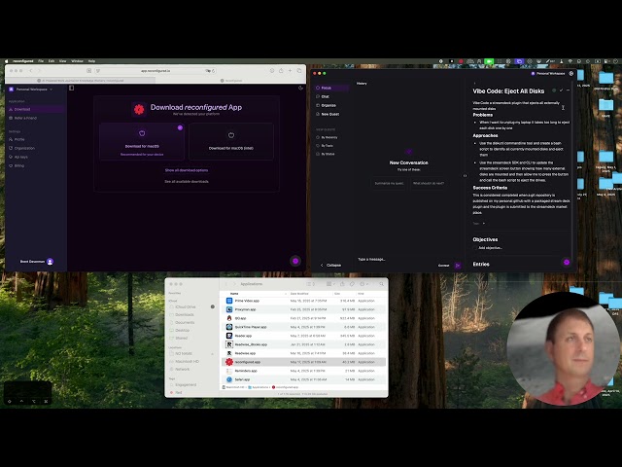This screenshot has width=622, height=467.
Task: Click the red reconfigured gear logo
Action: click(139, 109)
